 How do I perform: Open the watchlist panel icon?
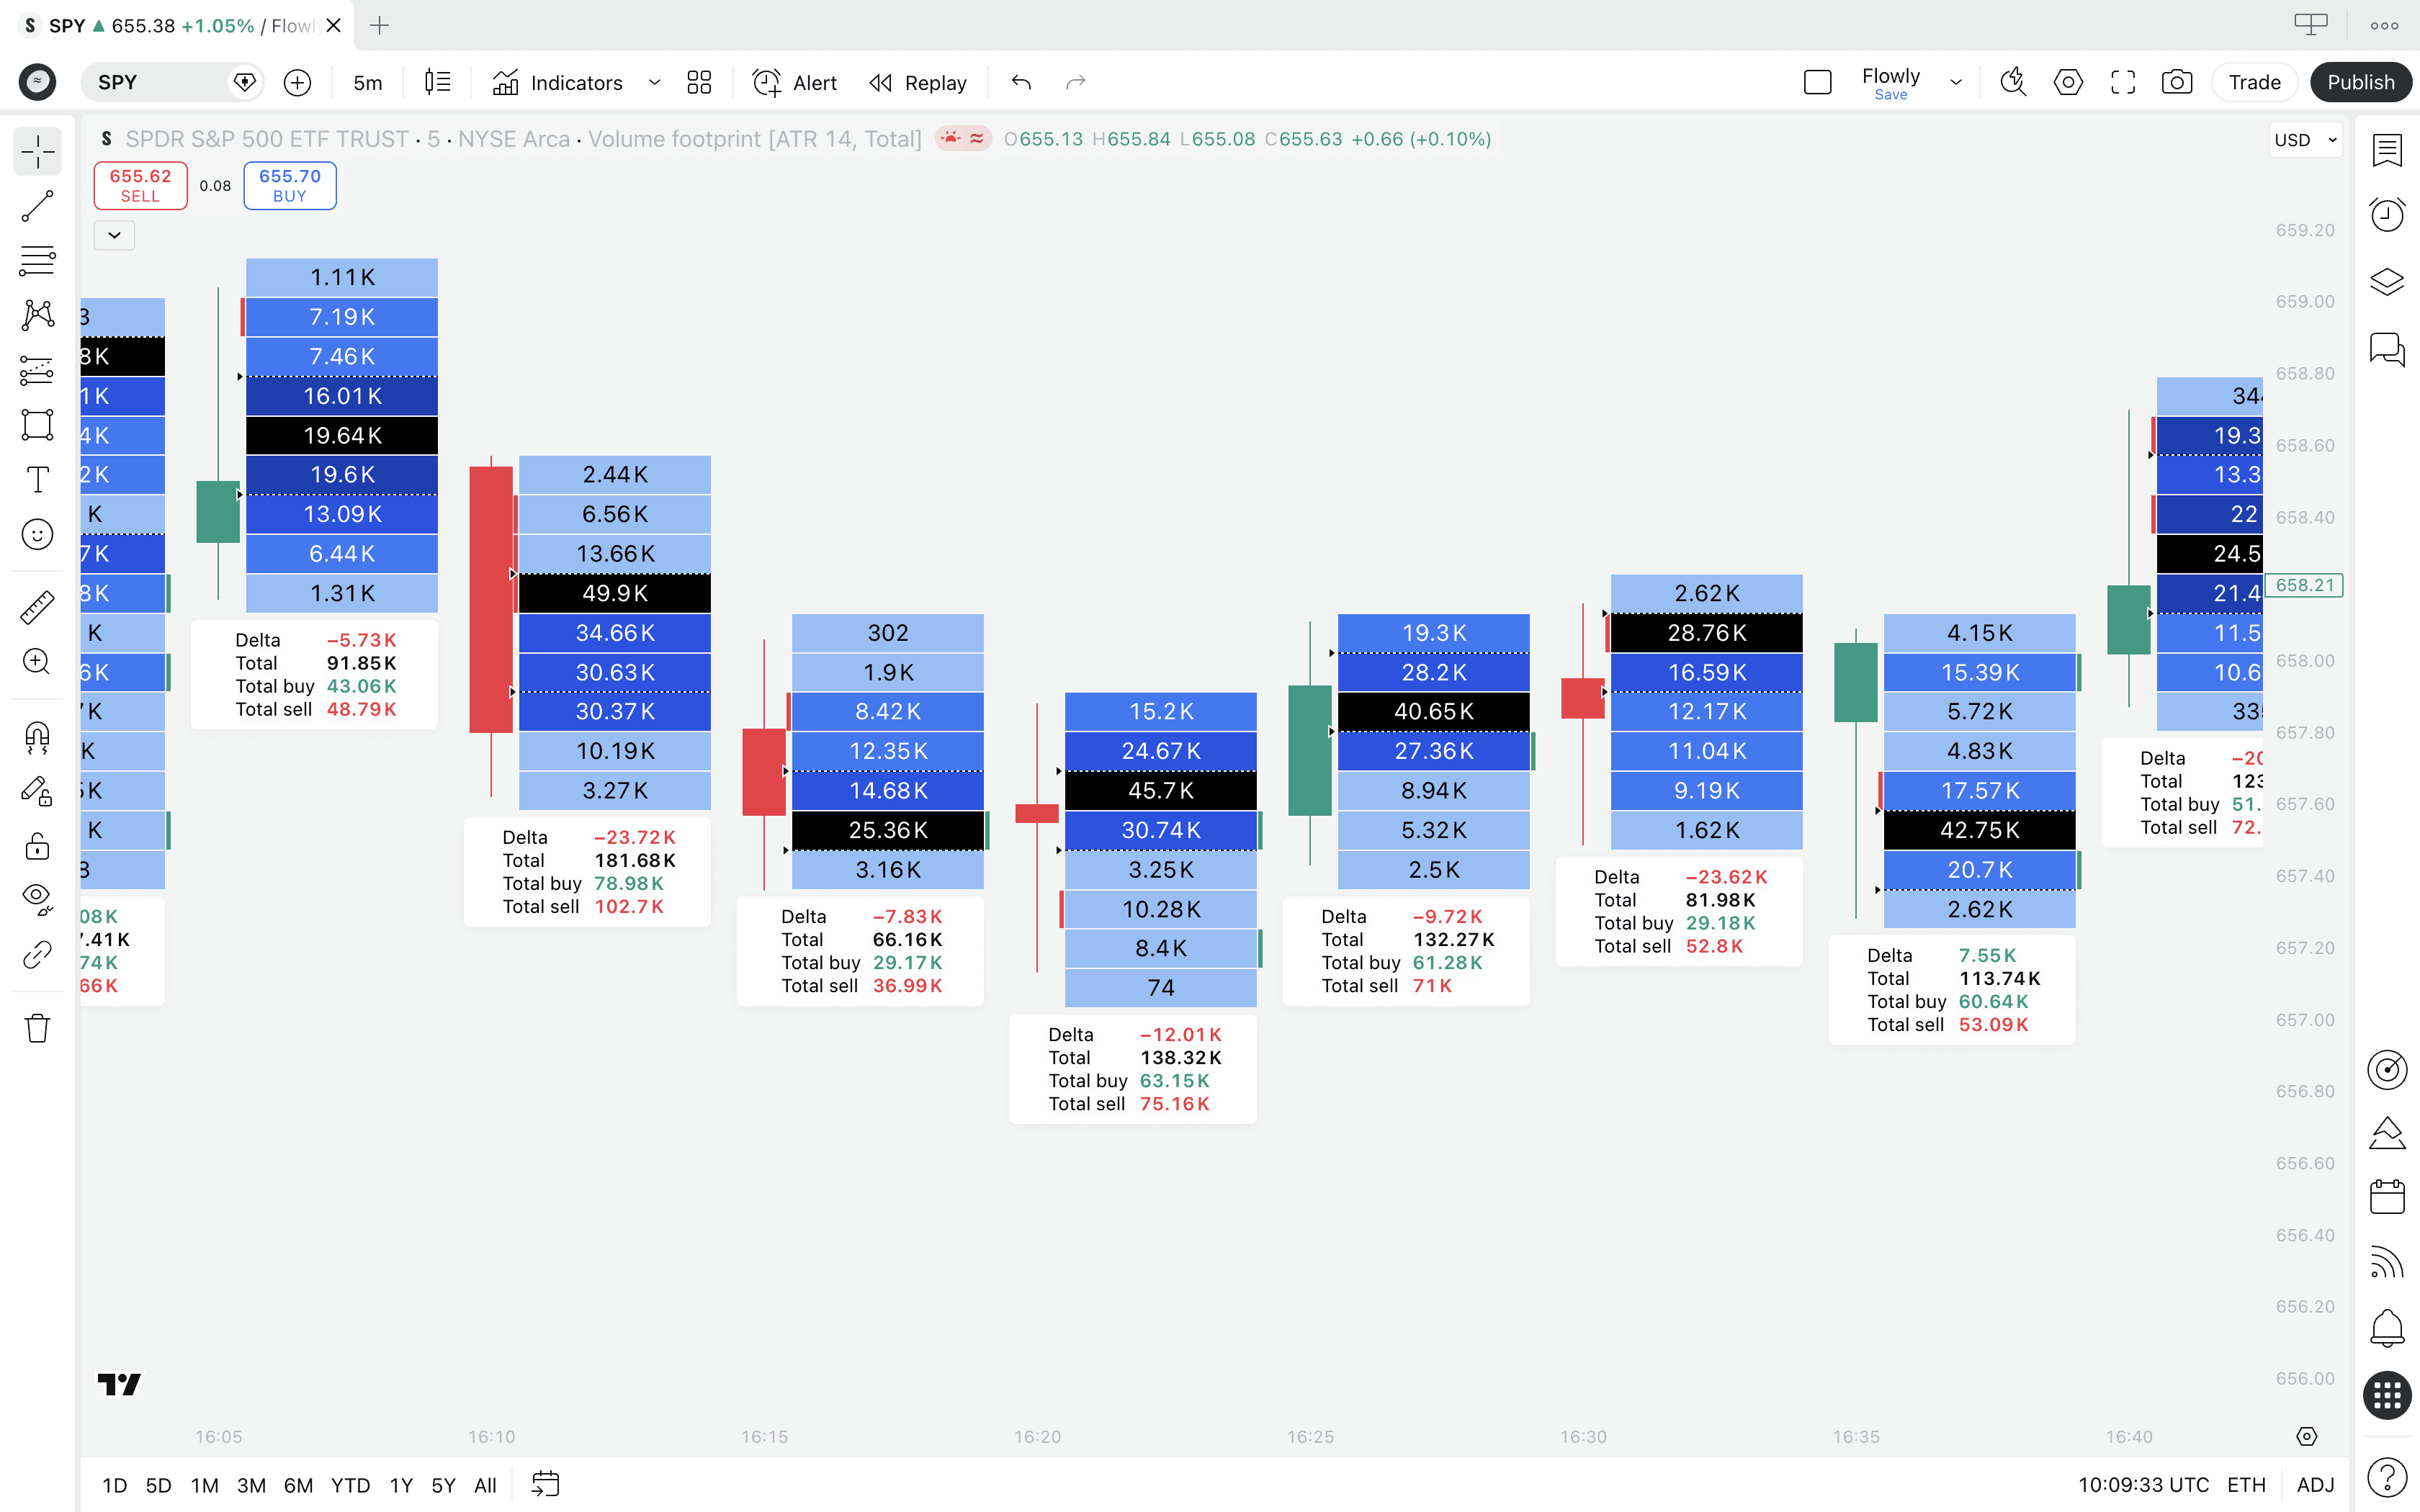pos(2387,150)
